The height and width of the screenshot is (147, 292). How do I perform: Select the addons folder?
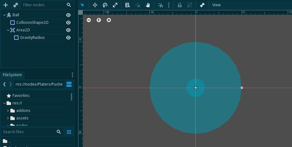pyautogui.click(x=23, y=111)
